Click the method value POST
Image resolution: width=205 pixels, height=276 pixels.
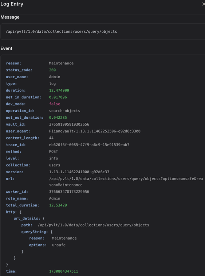tap(54, 151)
